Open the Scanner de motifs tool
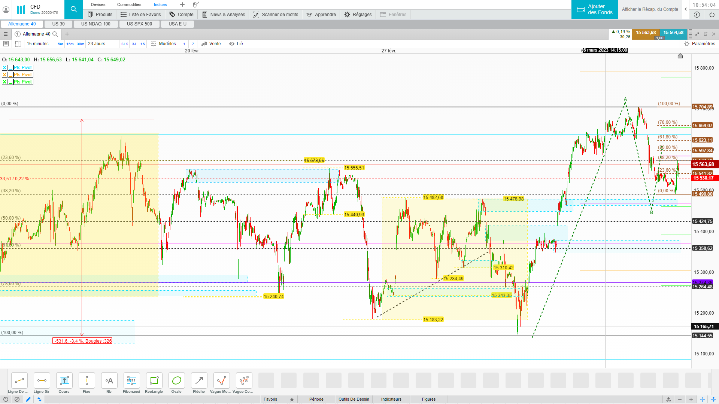The image size is (719, 404). pyautogui.click(x=276, y=14)
